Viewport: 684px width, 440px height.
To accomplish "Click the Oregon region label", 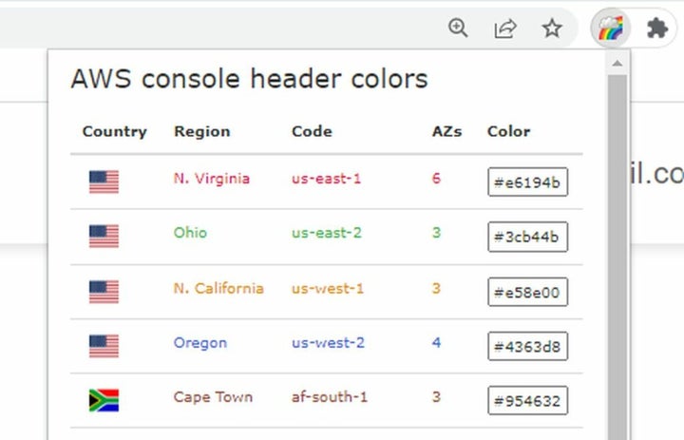I will (199, 342).
